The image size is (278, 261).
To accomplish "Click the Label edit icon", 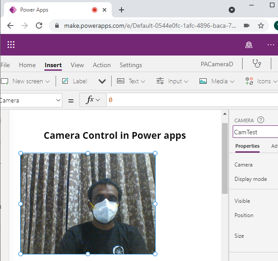I will pyautogui.click(x=65, y=81).
